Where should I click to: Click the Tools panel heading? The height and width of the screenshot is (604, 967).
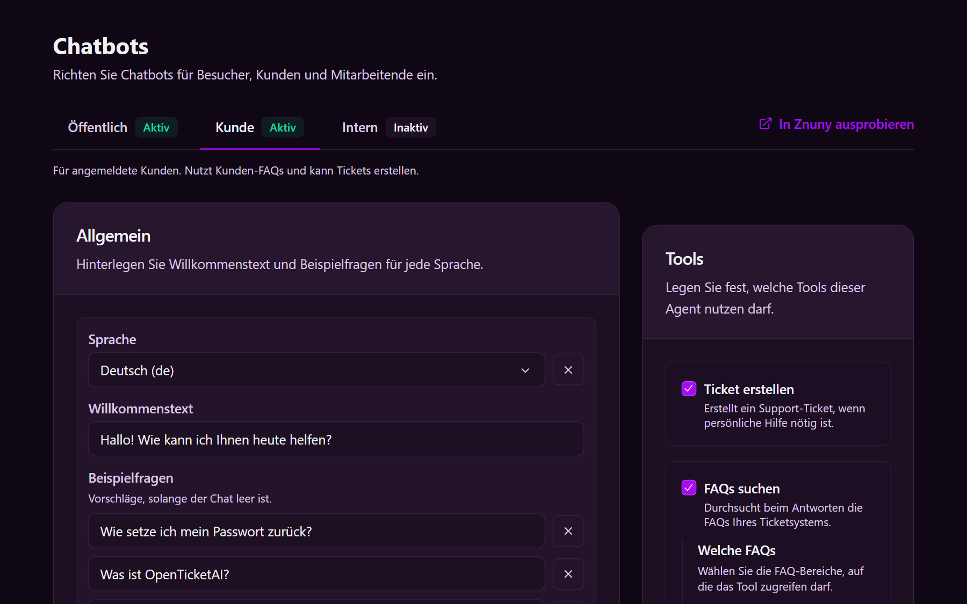[684, 259]
